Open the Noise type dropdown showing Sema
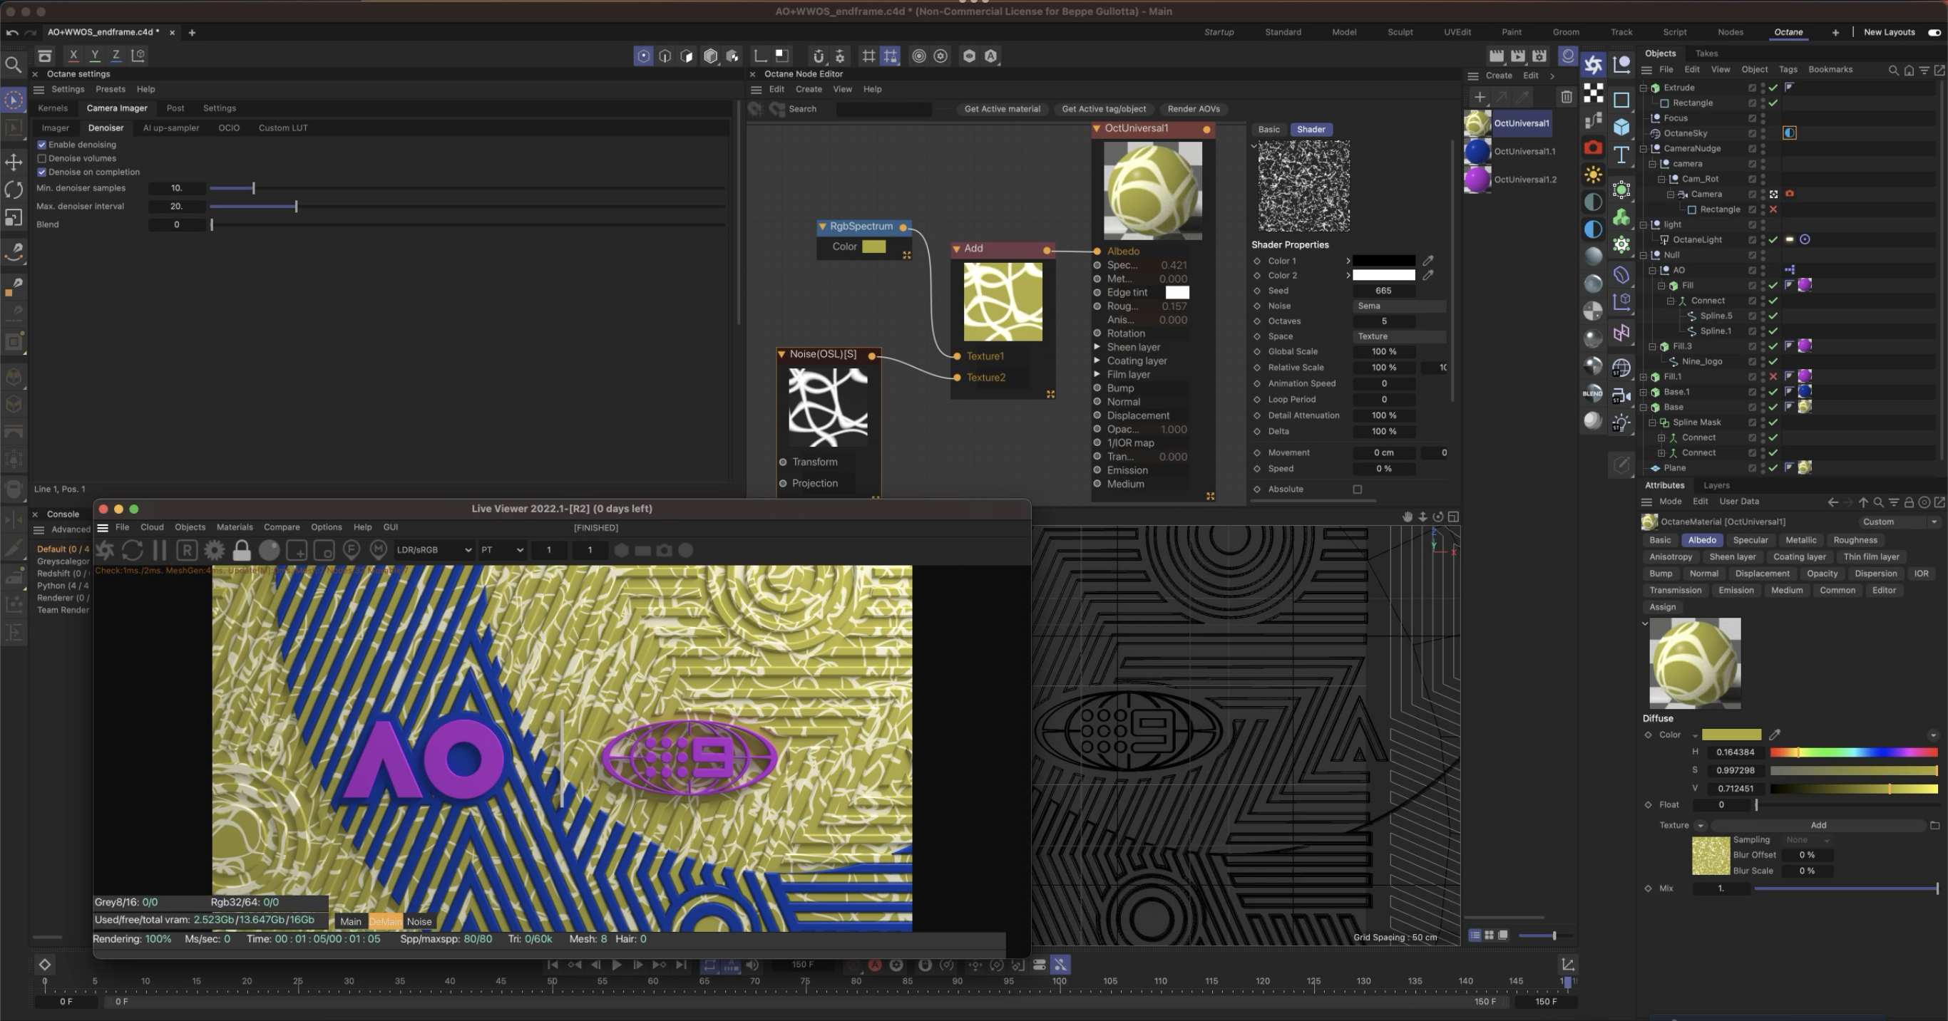1948x1021 pixels. 1398,306
